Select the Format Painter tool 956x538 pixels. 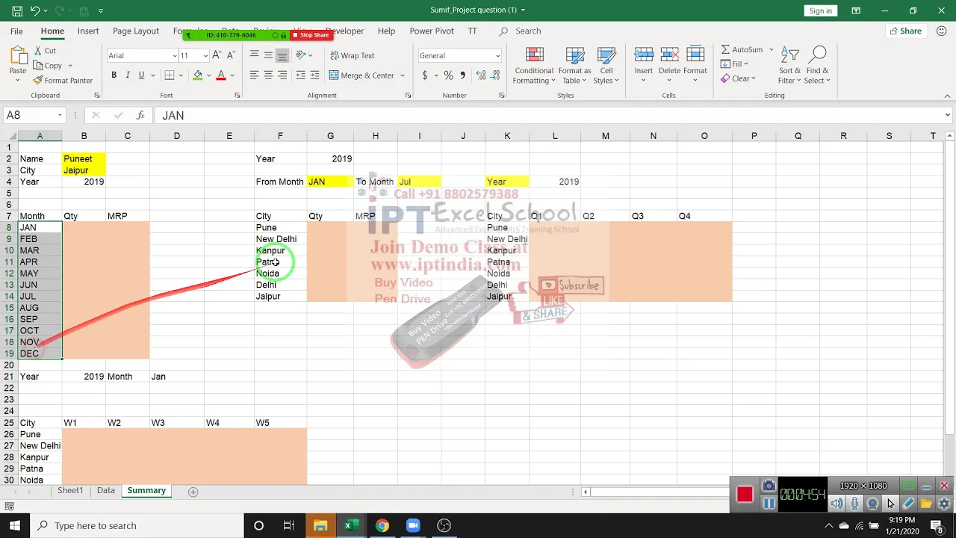point(63,81)
